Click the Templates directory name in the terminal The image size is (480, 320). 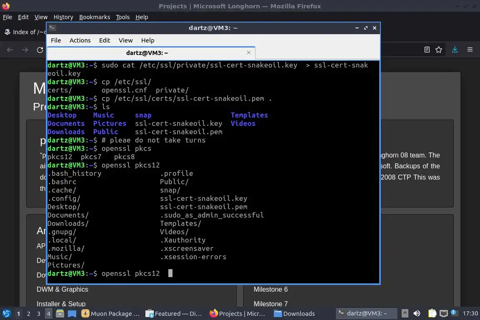[249, 115]
